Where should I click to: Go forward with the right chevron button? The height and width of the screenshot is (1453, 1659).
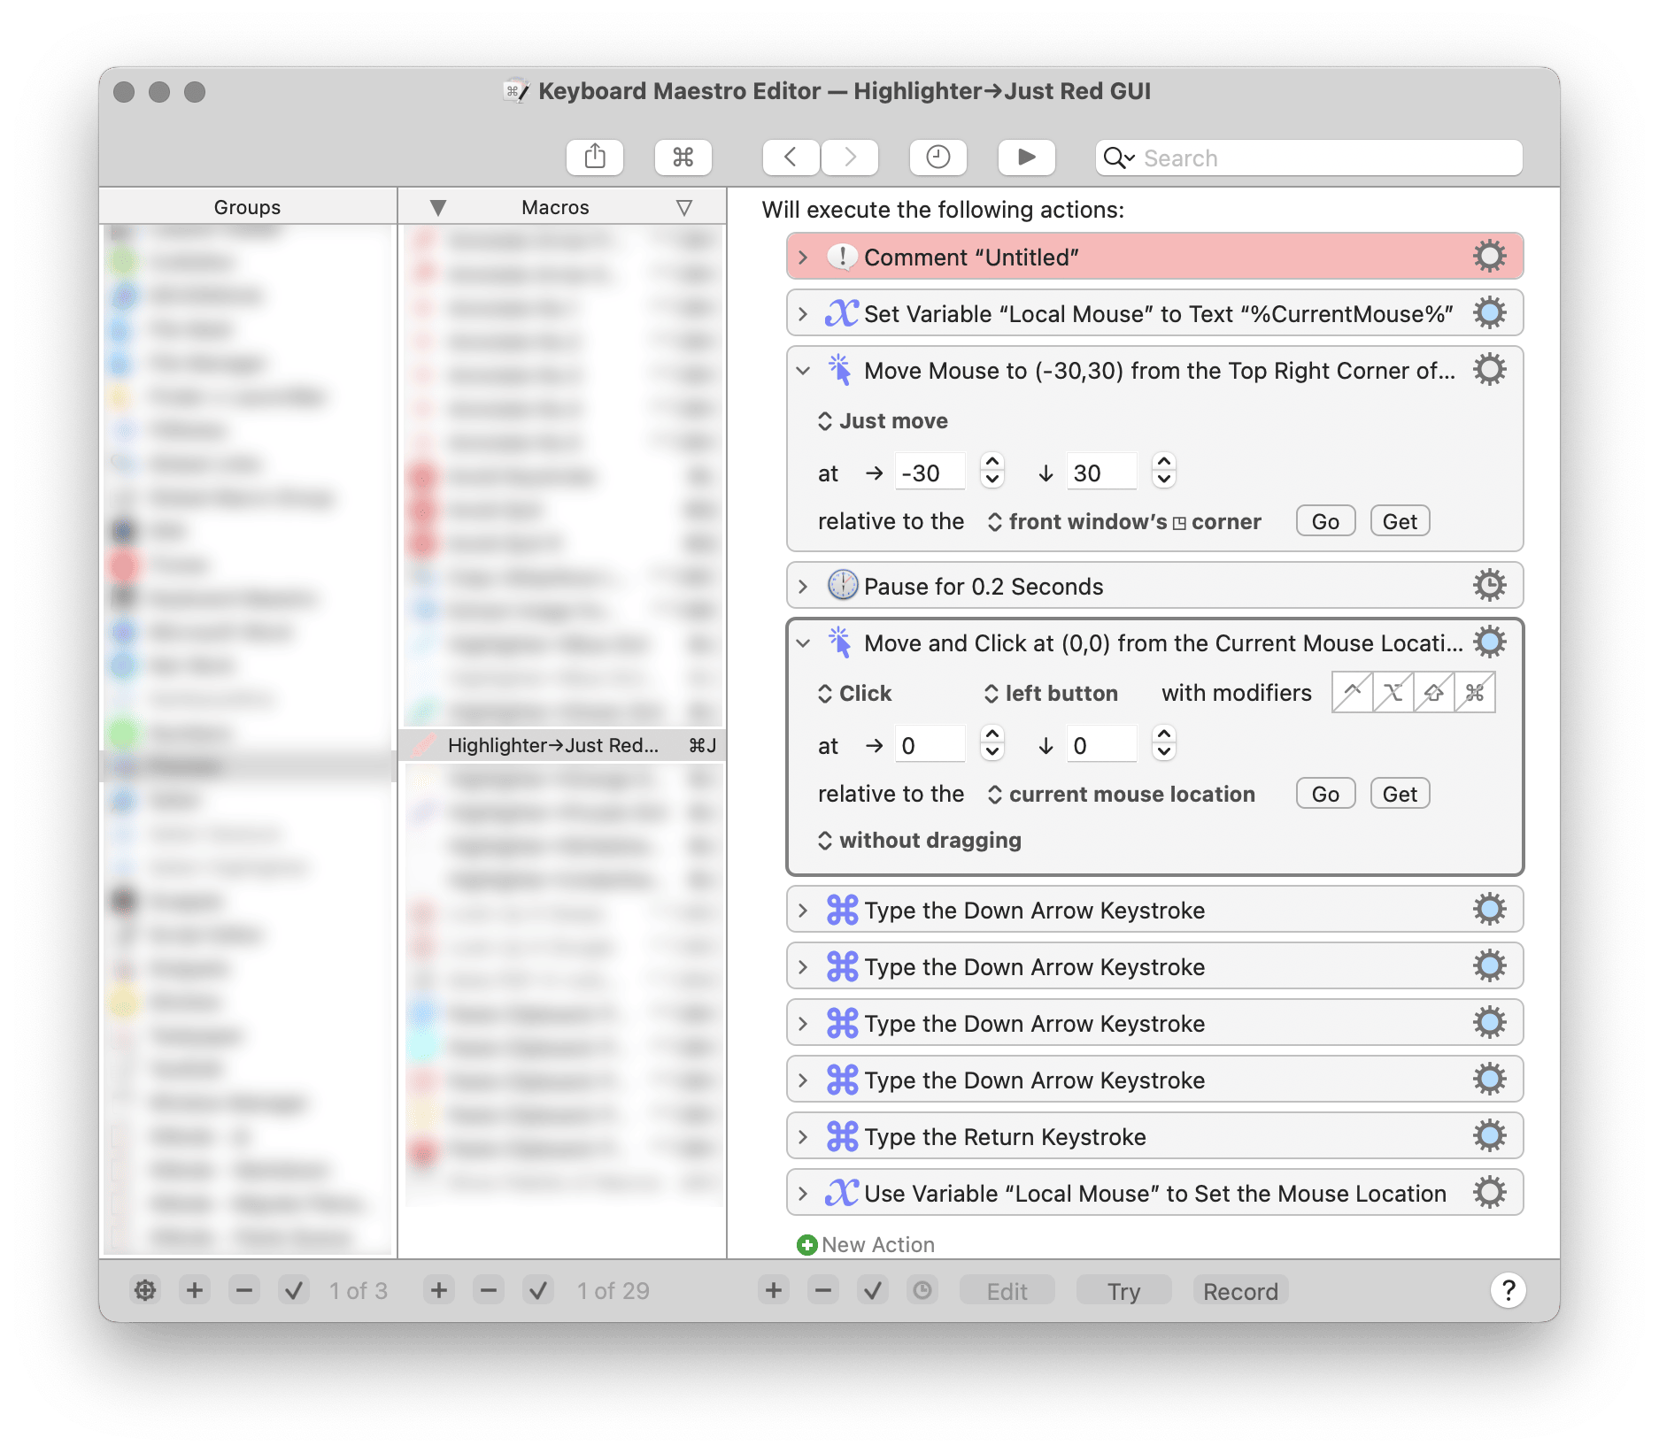pos(850,158)
